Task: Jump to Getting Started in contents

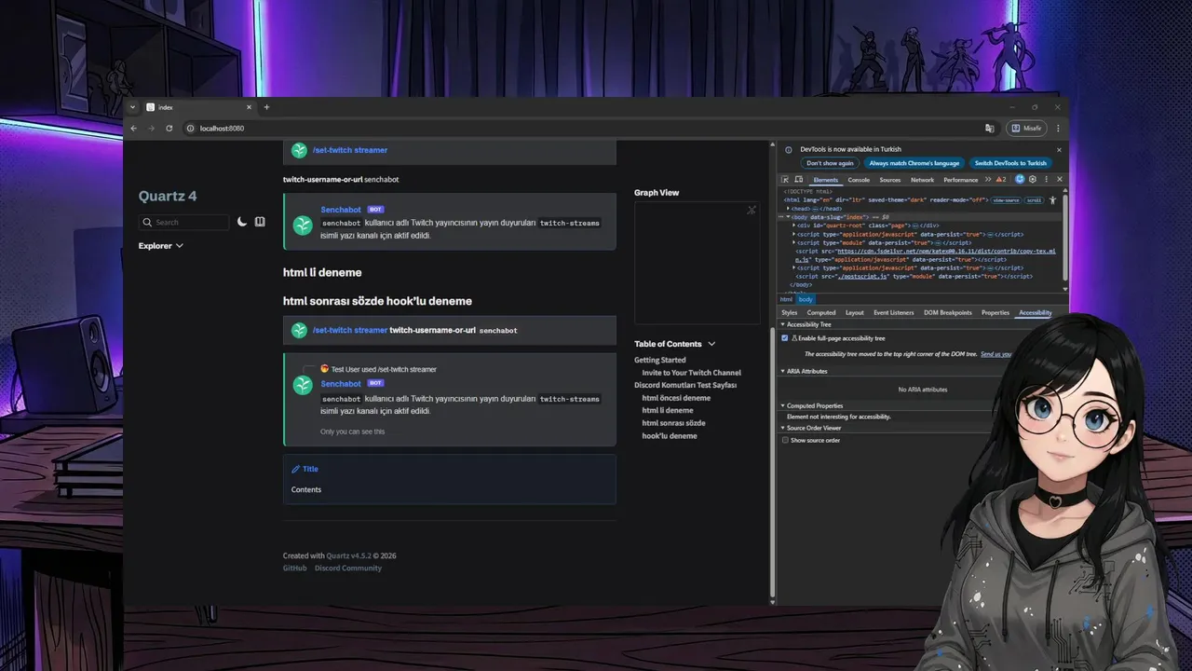Action: (x=660, y=360)
